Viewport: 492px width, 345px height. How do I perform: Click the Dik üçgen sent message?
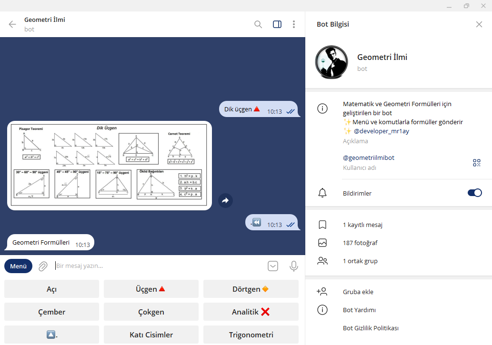259,109
